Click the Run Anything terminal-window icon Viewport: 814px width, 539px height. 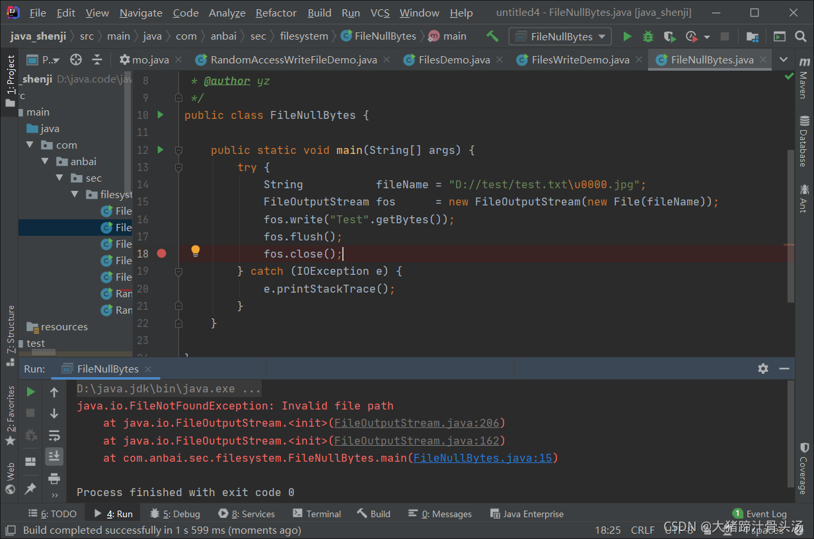tap(780, 37)
